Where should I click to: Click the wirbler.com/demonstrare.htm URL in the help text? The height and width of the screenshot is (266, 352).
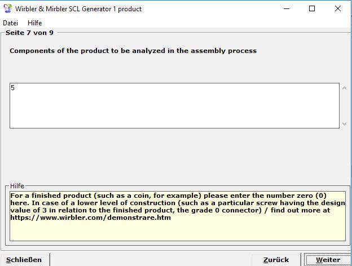pos(90,218)
